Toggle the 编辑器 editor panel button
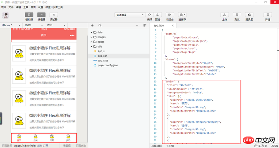 click(x=41, y=15)
